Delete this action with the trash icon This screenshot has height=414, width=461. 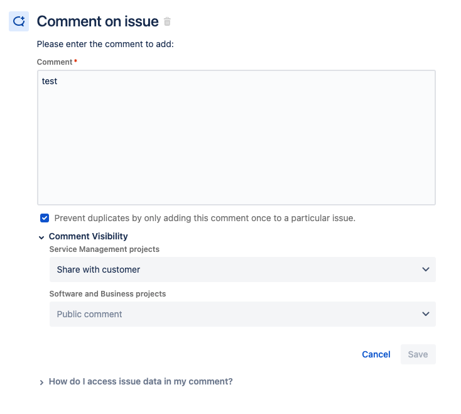(167, 21)
